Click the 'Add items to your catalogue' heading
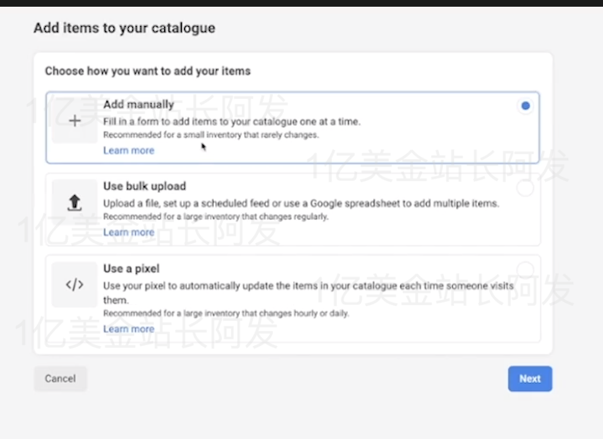Image resolution: width=603 pixels, height=439 pixels. [124, 28]
